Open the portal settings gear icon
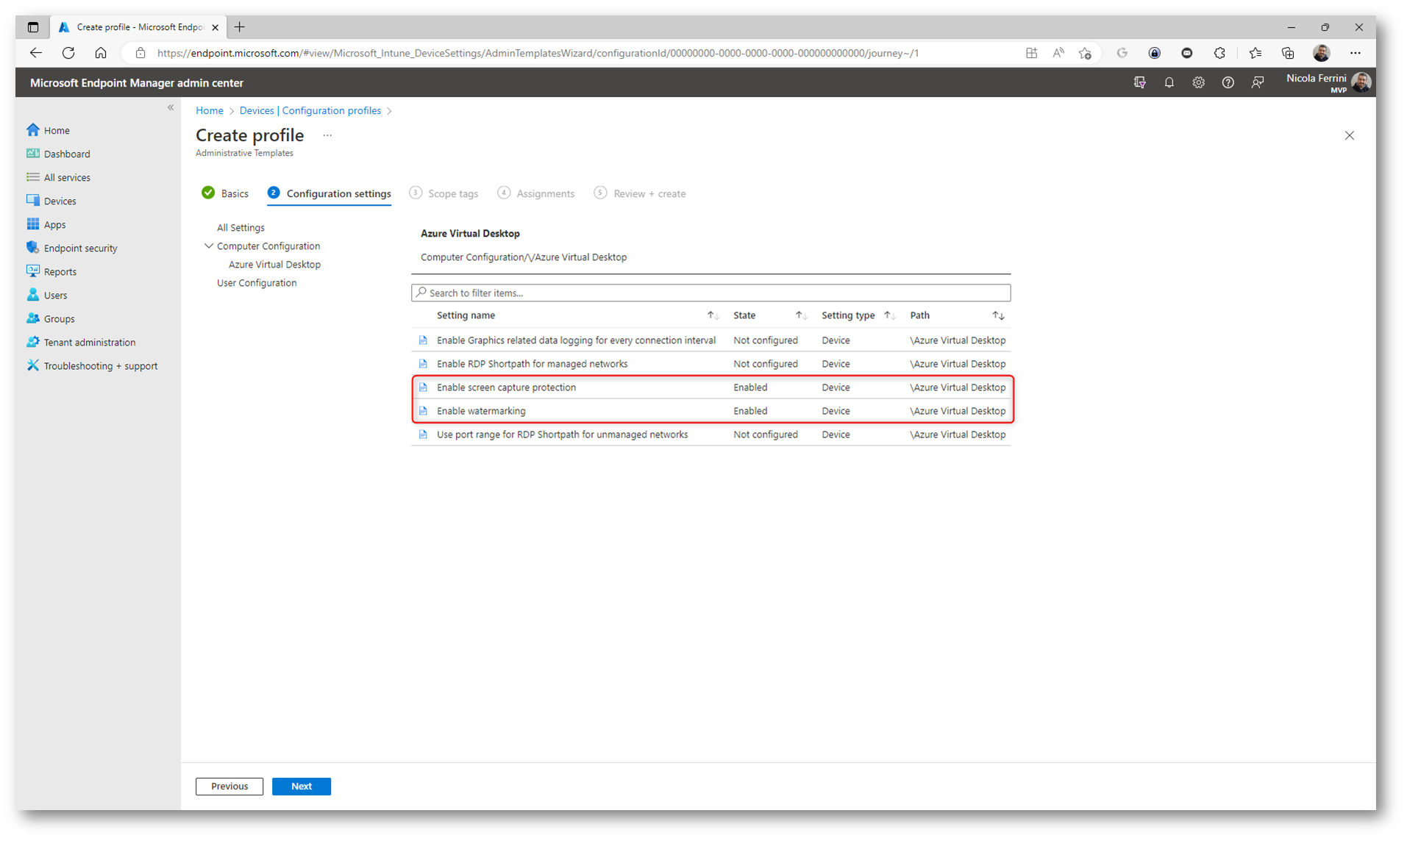 pos(1198,82)
